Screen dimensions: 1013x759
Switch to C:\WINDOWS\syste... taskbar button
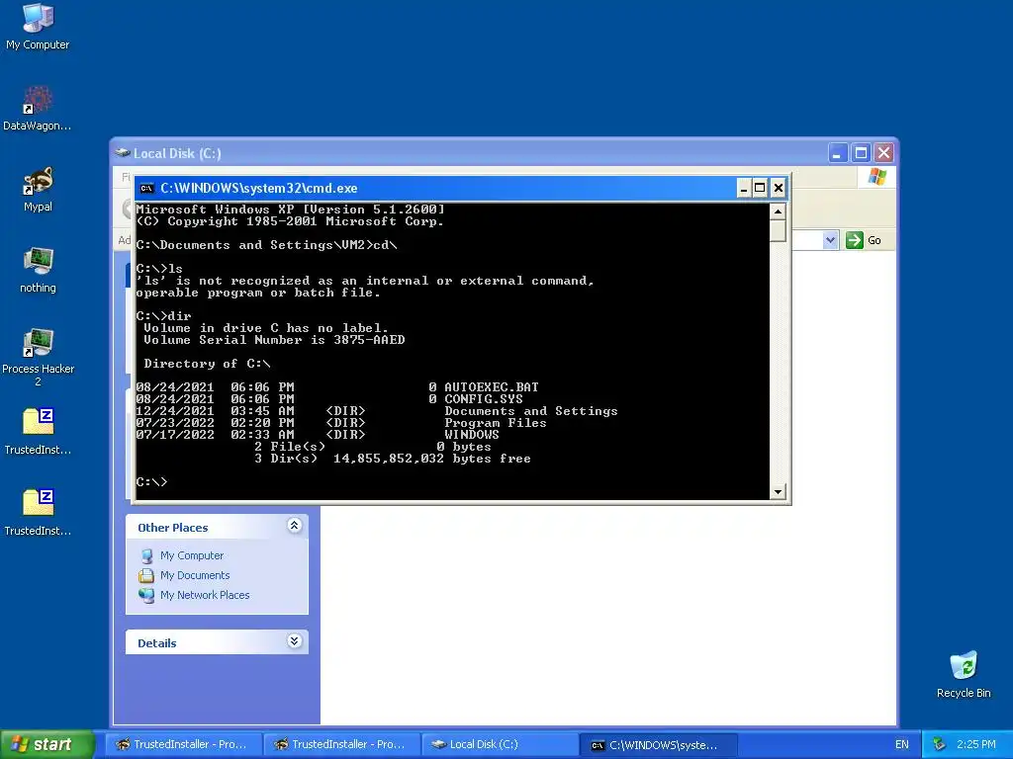658,744
